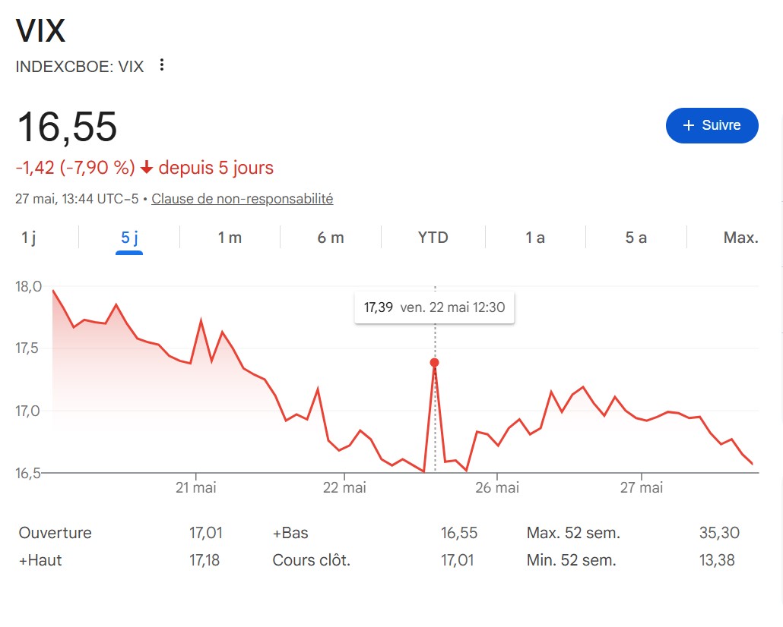Select the 5 j range tab
783x627 pixels.
click(129, 238)
